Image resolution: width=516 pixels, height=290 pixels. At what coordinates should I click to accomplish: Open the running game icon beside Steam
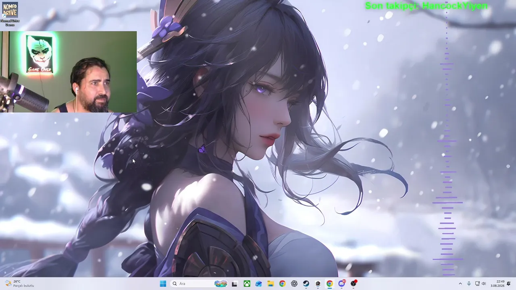pos(318,284)
